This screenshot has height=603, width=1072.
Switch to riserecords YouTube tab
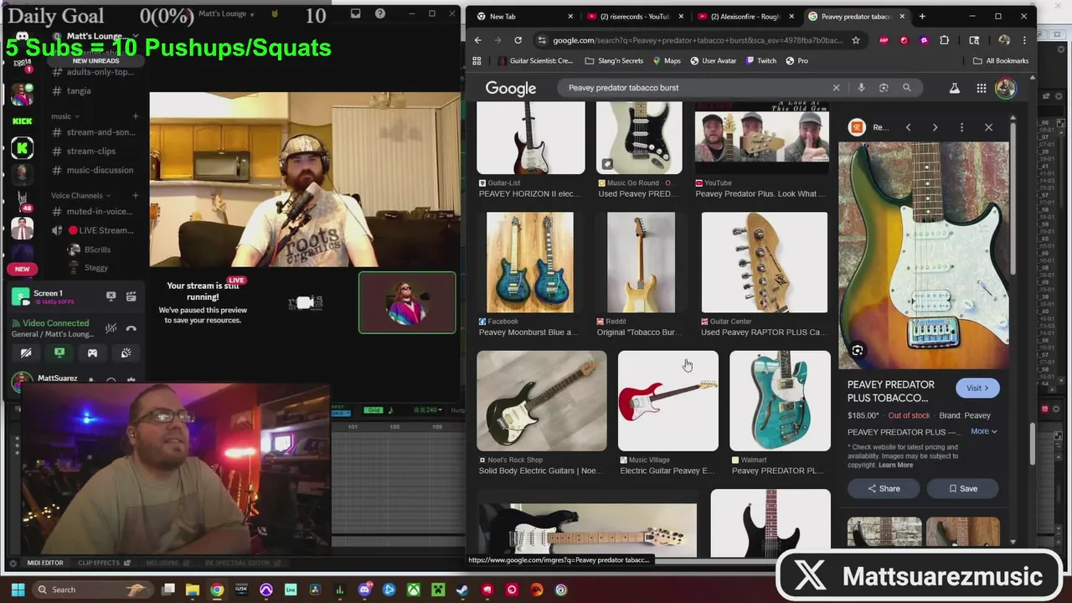[x=634, y=16]
